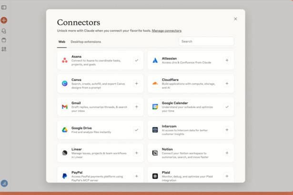Toggle the Google Calendar connected checkmark

click(x=227, y=107)
